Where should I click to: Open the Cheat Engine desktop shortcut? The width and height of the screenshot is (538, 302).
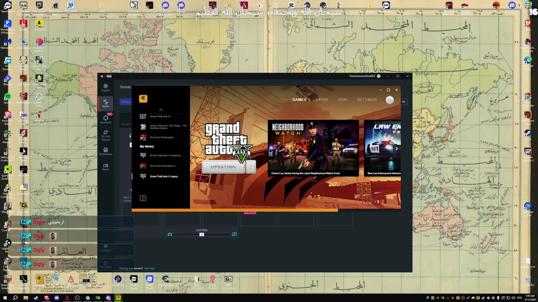coord(165,281)
